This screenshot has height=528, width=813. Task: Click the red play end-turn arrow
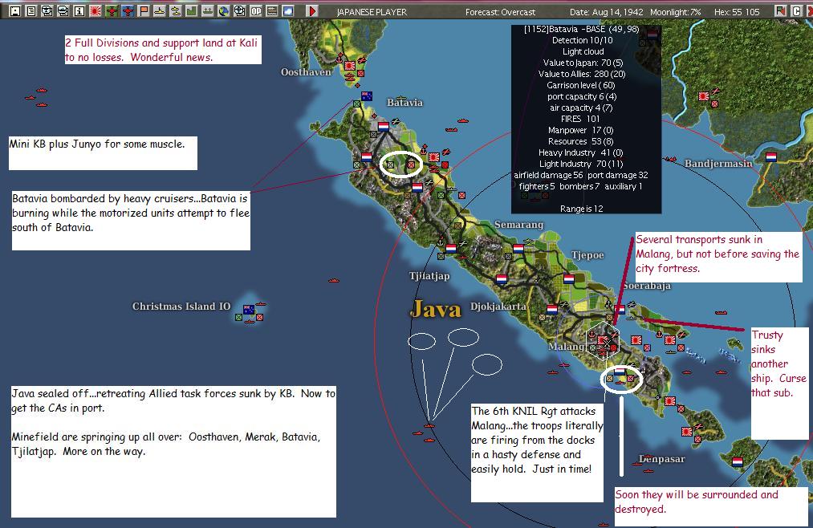pyautogui.click(x=311, y=11)
